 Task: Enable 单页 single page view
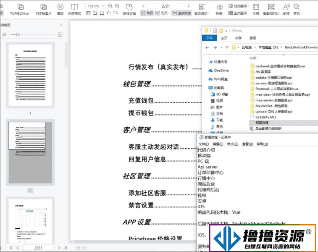coord(147,13)
